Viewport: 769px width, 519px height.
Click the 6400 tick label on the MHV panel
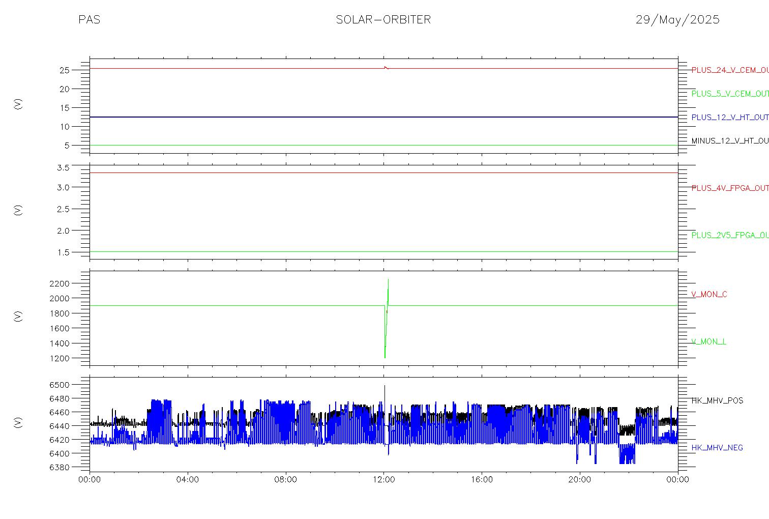[60, 453]
